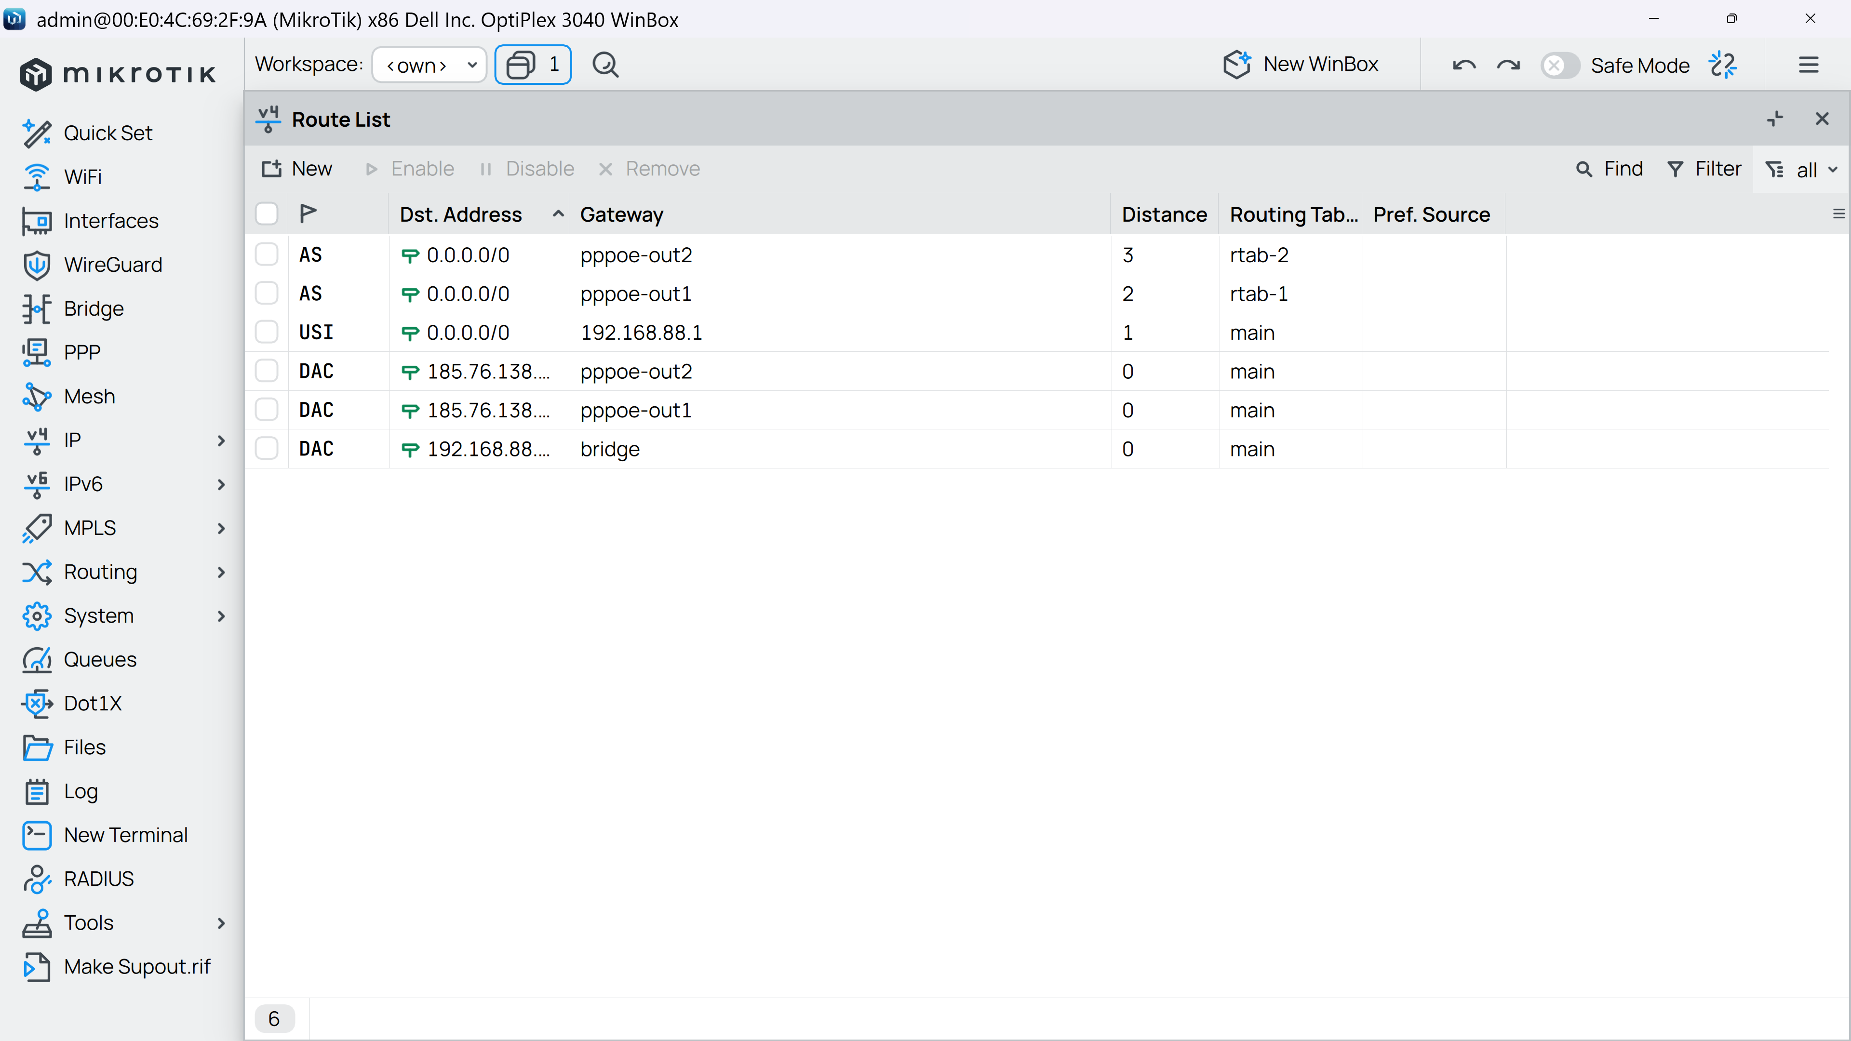Check the USI 192.168.88.1 route row
The image size is (1851, 1041).
tap(267, 332)
